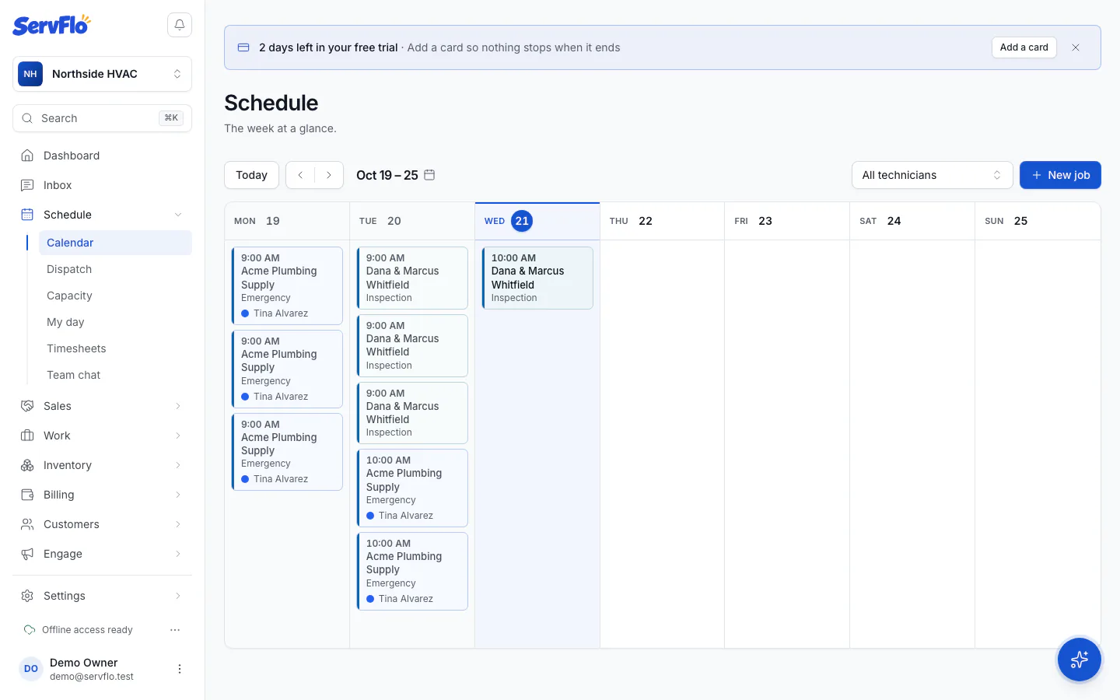Click the Sales handshake icon

click(27, 406)
